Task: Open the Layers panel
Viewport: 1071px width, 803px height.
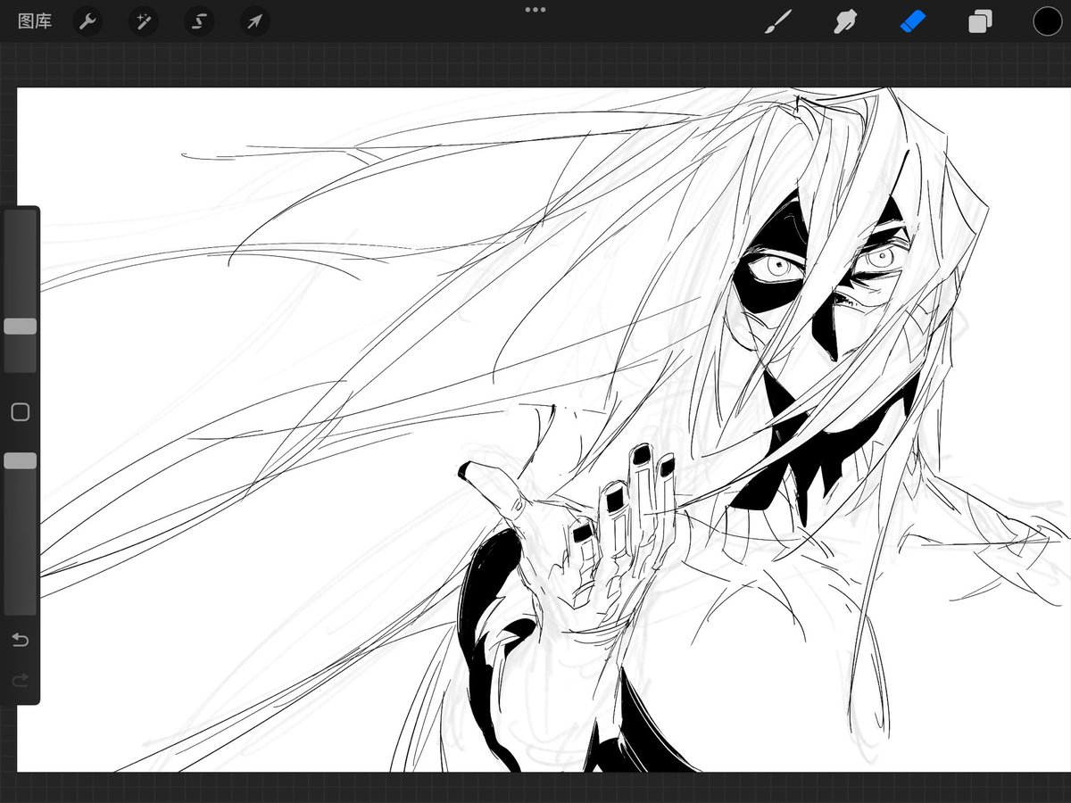Action: [980, 21]
